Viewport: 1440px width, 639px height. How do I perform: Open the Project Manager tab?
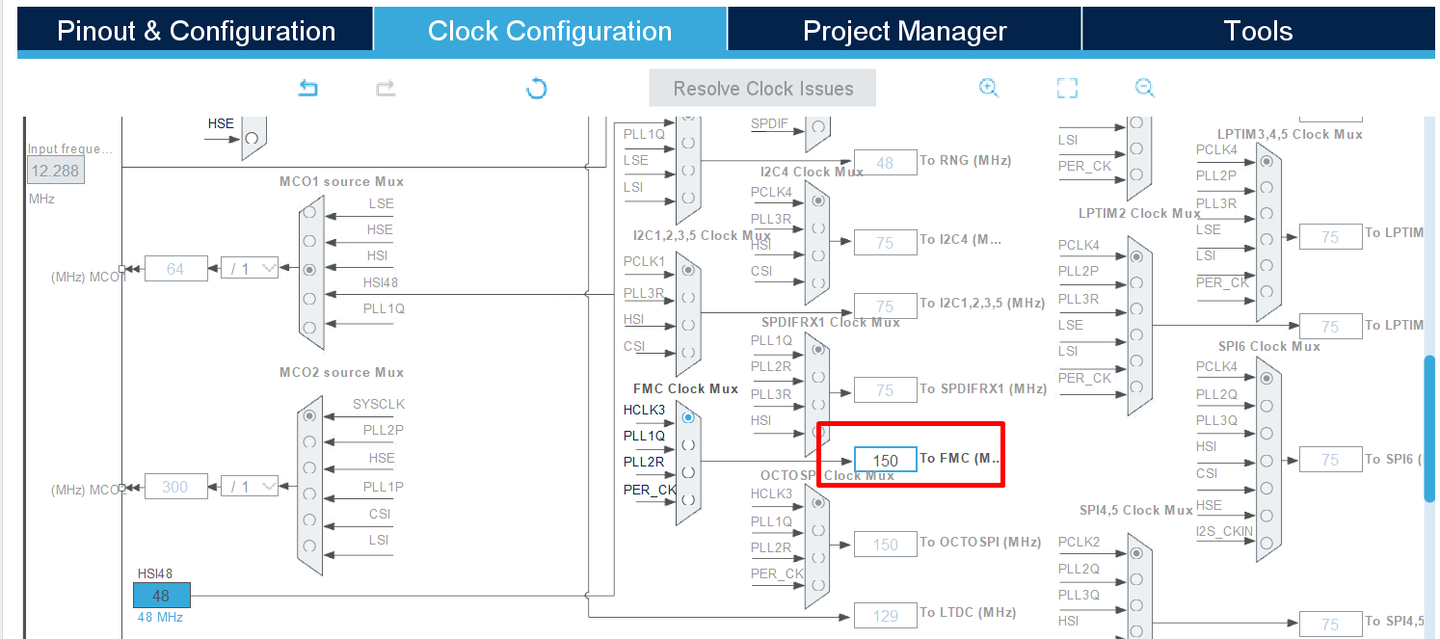click(x=904, y=30)
